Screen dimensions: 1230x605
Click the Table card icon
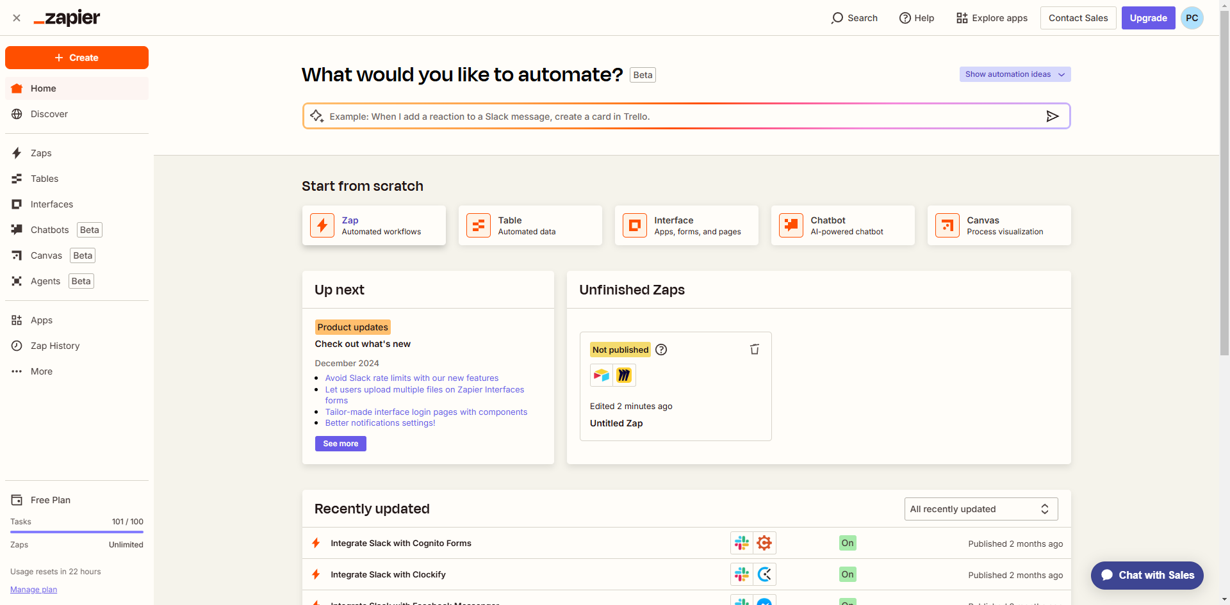tap(479, 225)
